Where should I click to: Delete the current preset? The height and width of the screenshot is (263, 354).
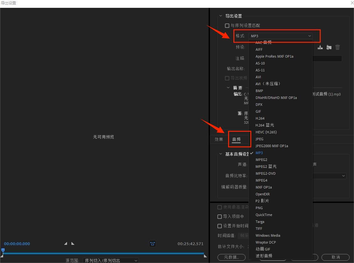pyautogui.click(x=337, y=47)
